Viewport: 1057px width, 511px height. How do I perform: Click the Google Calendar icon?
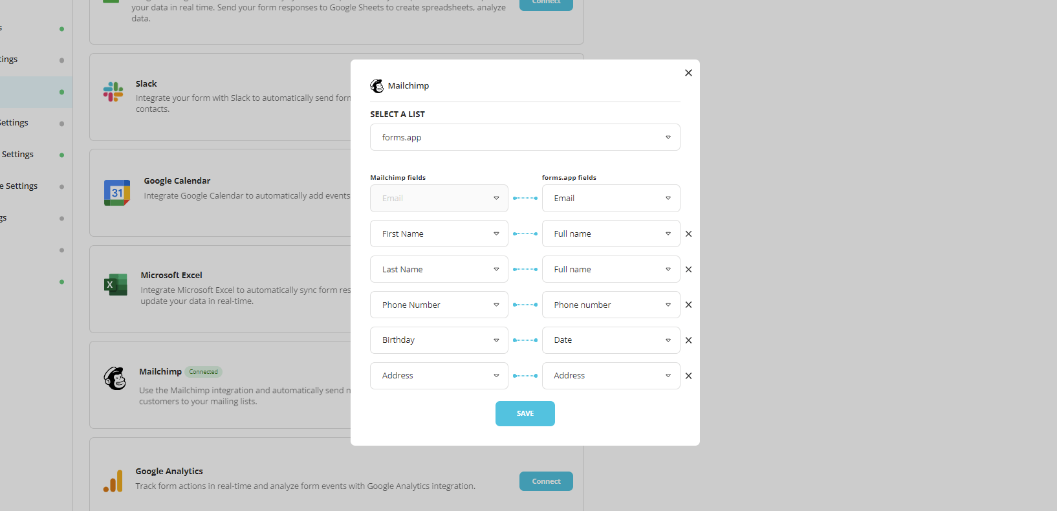[x=117, y=193]
